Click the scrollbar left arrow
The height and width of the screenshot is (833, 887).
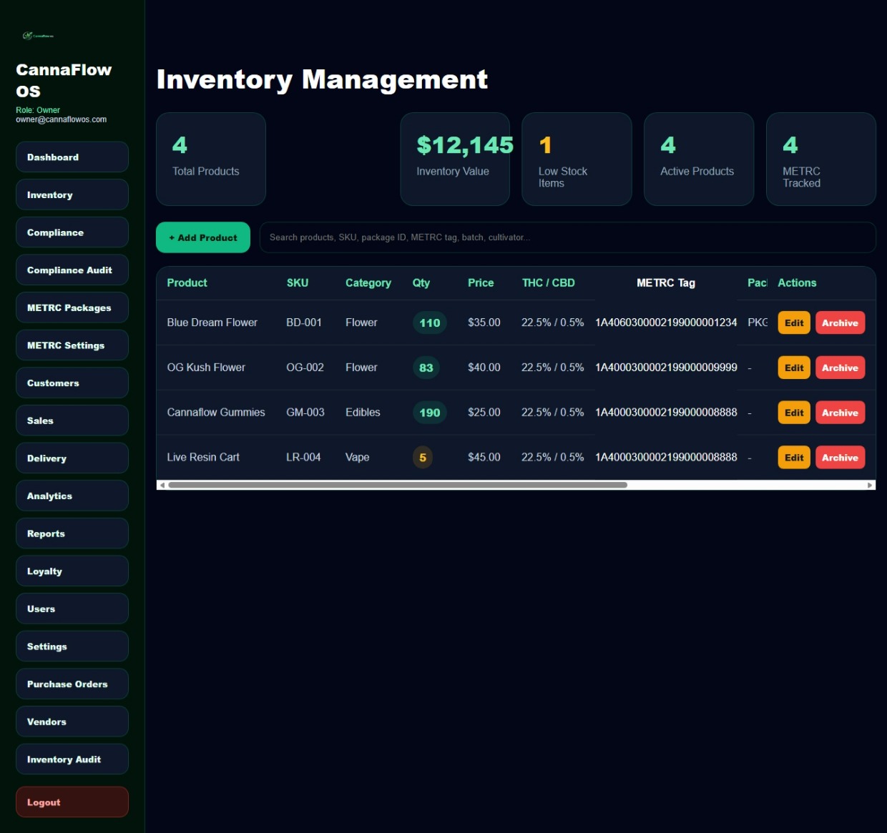click(162, 485)
